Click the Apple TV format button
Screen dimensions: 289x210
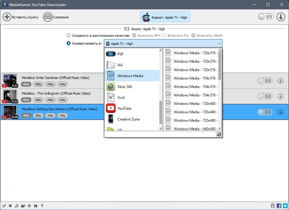click(x=165, y=17)
